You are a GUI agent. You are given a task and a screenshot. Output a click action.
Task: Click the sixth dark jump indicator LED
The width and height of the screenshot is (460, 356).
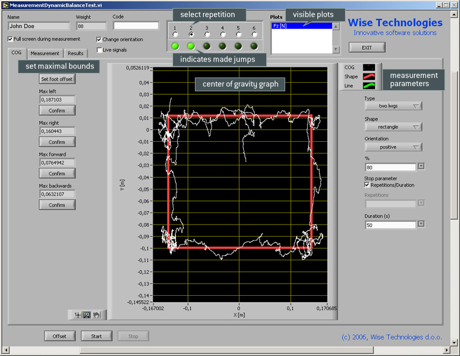[254, 46]
